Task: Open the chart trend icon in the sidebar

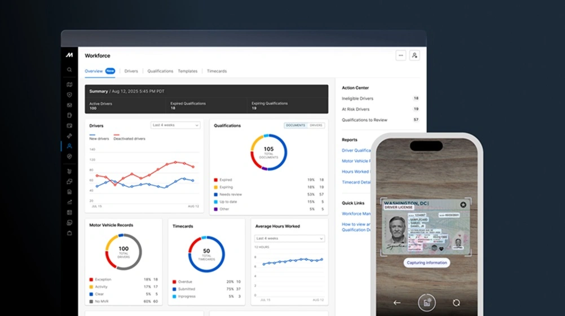Action: tap(69, 202)
